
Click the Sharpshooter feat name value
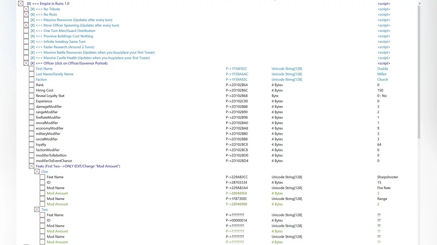point(388,177)
